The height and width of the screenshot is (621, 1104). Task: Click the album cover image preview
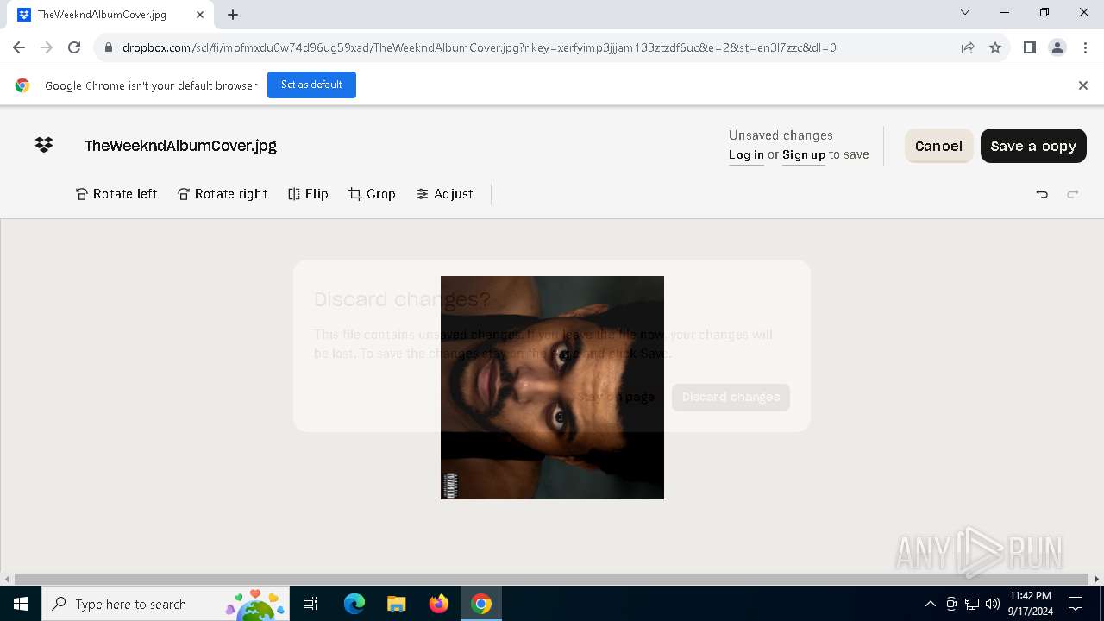[552, 387]
